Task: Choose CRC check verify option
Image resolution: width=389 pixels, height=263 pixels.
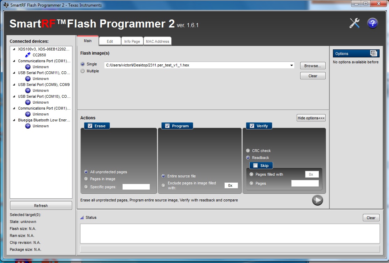Action: pos(248,151)
